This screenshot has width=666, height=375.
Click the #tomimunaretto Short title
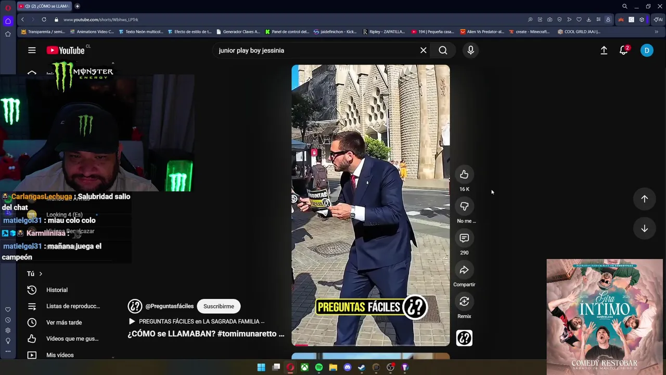(206, 334)
